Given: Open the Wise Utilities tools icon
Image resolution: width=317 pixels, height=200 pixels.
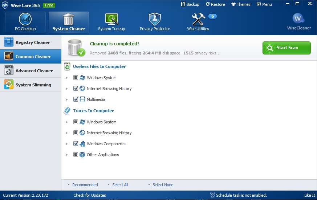Looking at the screenshot, I should click(x=198, y=19).
